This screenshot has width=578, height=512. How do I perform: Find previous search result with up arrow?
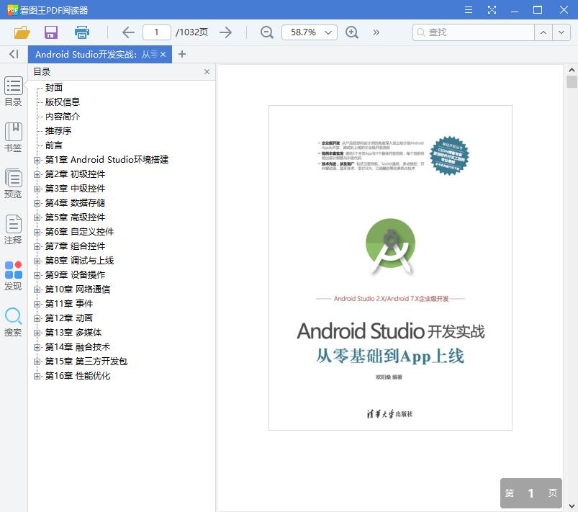[x=543, y=32]
